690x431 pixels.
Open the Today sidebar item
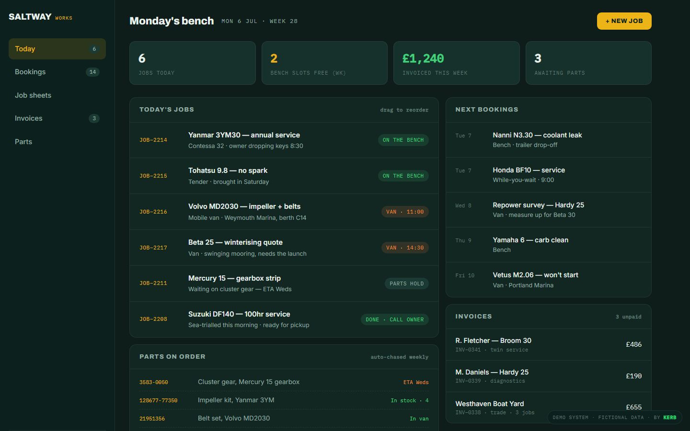pyautogui.click(x=57, y=49)
